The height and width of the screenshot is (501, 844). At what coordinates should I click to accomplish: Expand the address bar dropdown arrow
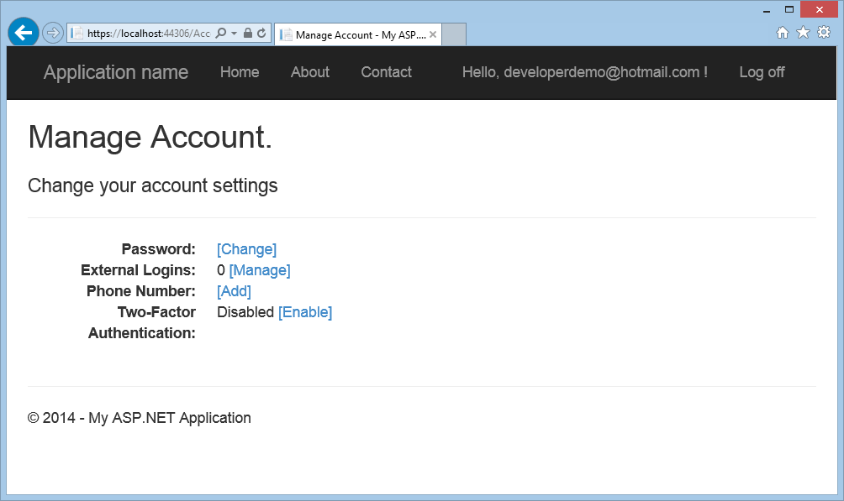(x=233, y=34)
